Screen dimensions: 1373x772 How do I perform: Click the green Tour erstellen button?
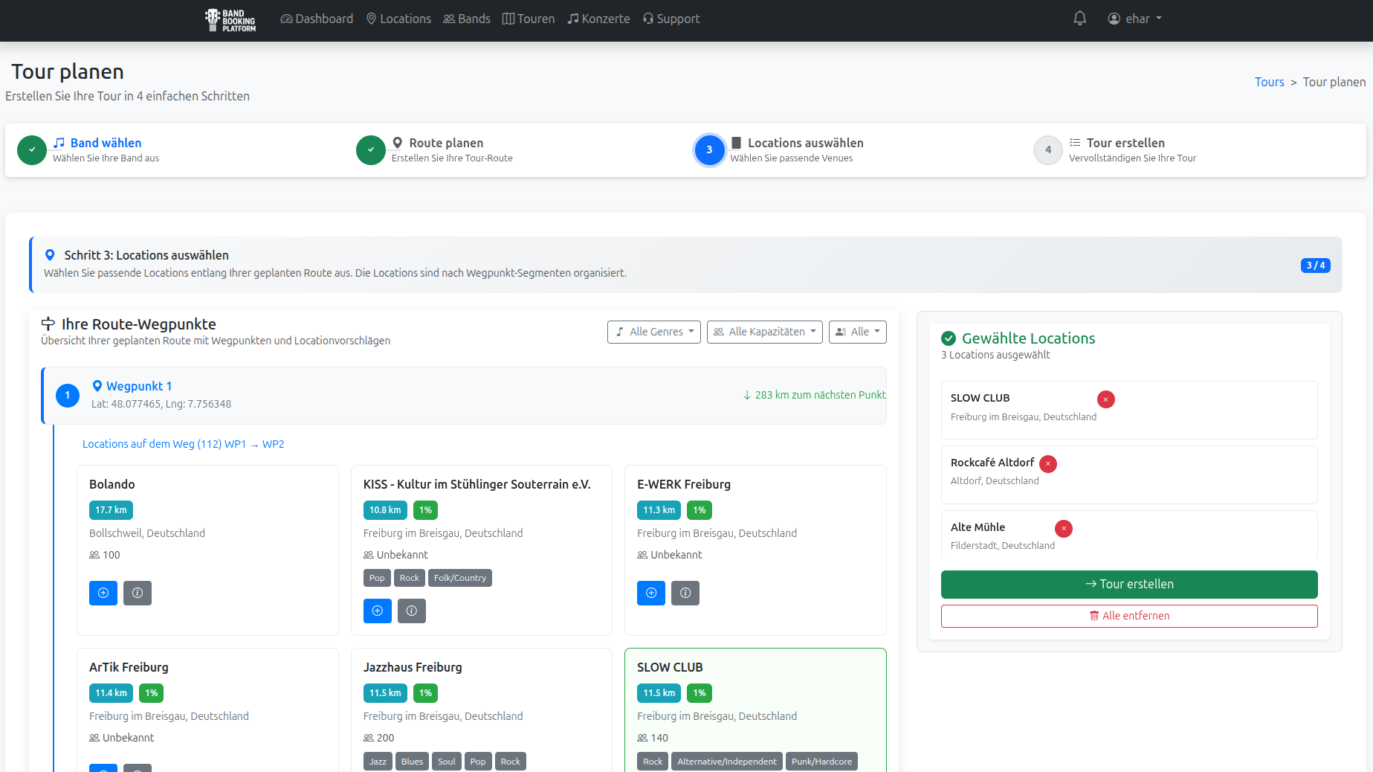1128,584
